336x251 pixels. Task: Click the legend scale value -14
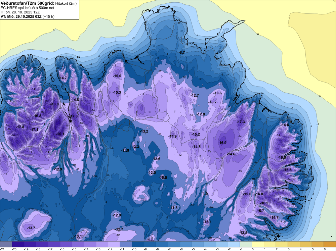[x=86, y=249]
